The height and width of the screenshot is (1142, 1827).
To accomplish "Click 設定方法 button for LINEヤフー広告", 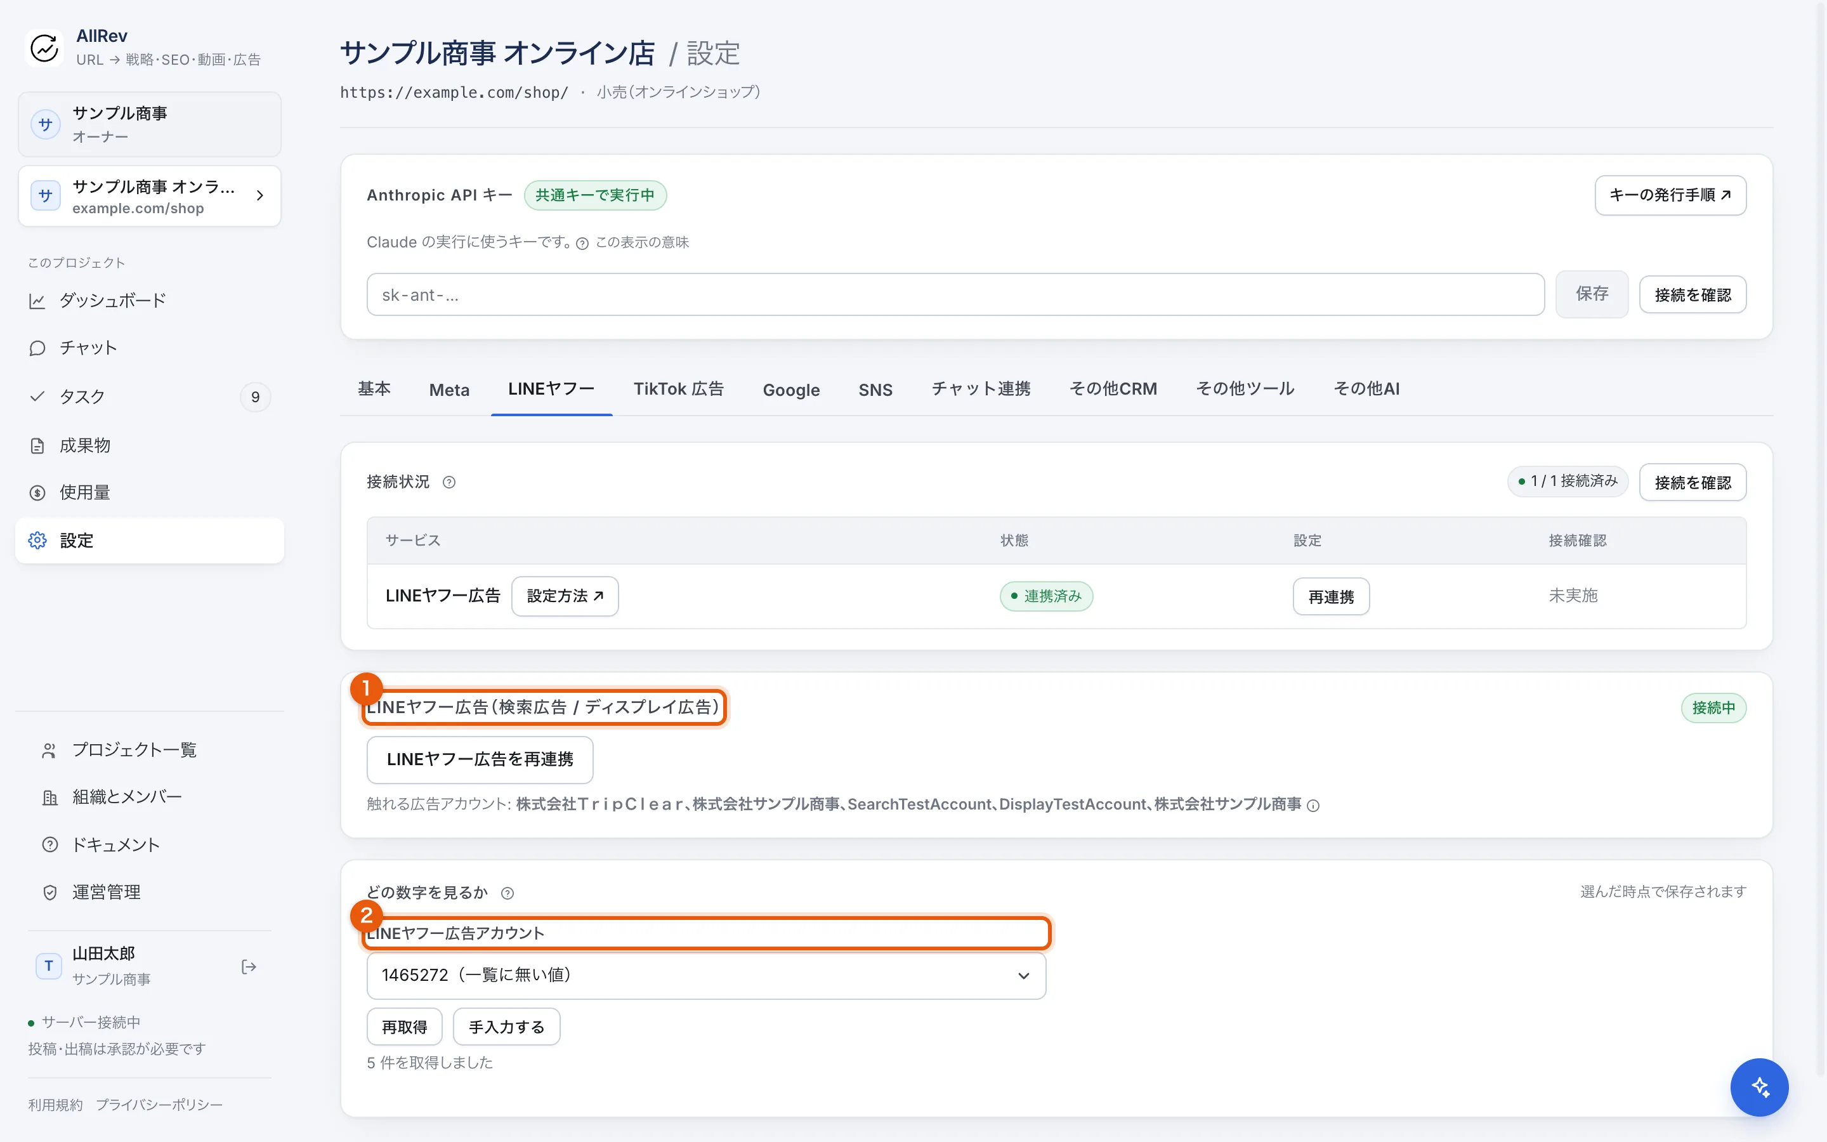I will click(x=565, y=596).
